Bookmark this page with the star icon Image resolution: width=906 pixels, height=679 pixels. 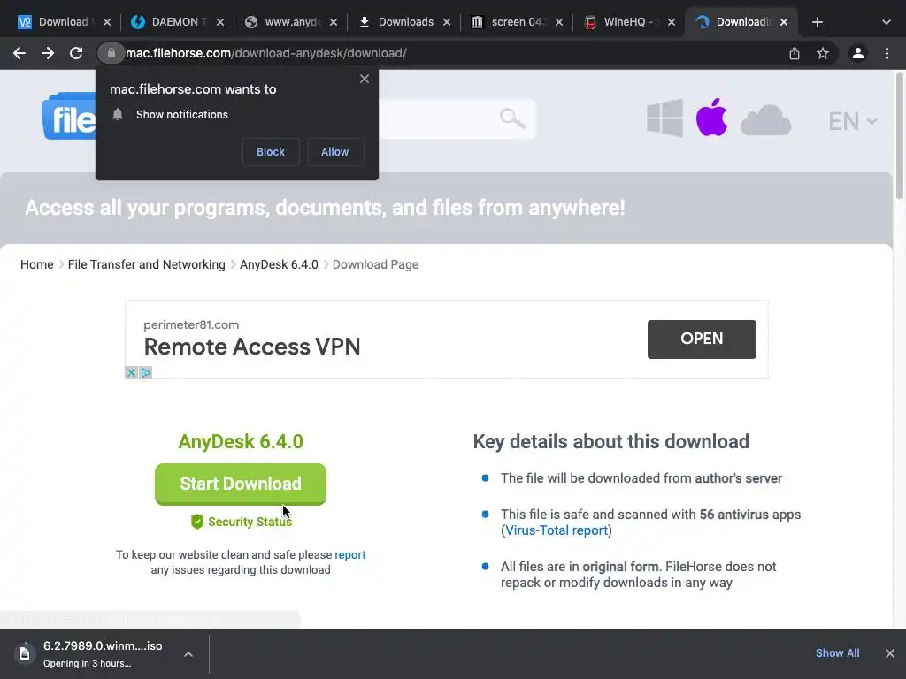[823, 53]
